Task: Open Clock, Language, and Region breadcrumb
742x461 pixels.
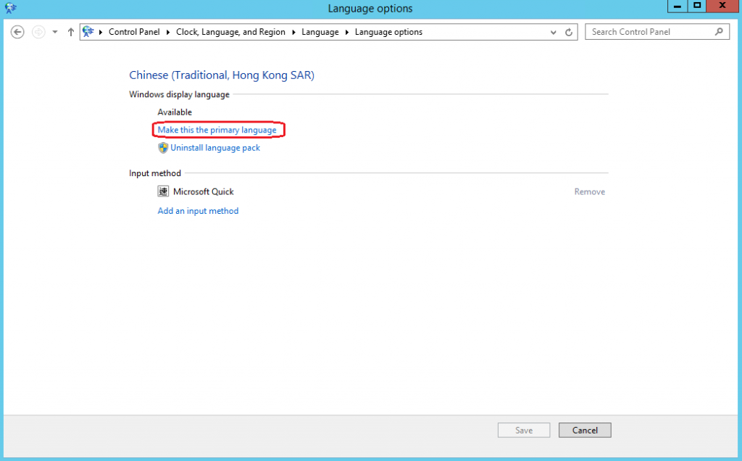Action: click(x=231, y=32)
